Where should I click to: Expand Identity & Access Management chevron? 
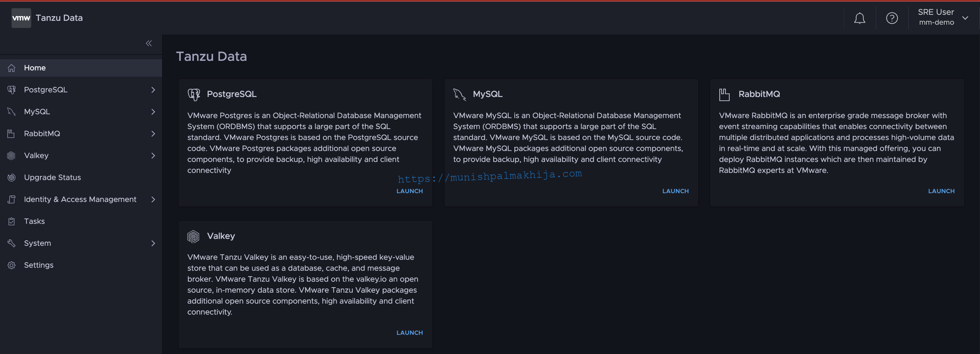point(153,199)
